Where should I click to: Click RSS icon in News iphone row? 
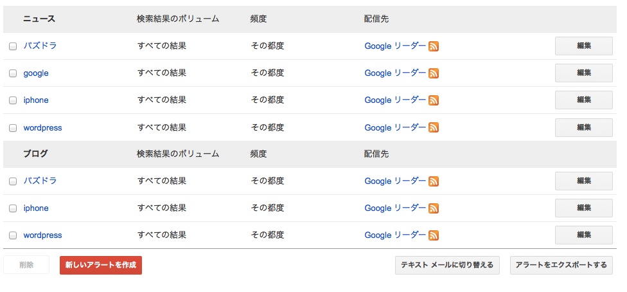click(434, 100)
